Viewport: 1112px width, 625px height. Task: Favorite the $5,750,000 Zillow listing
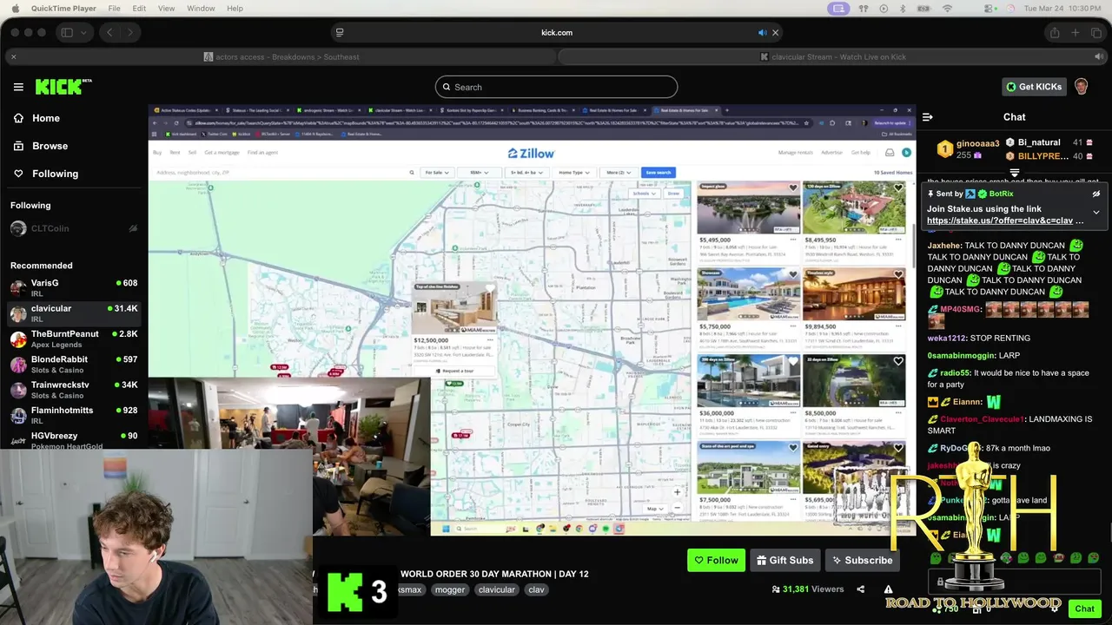coord(792,274)
